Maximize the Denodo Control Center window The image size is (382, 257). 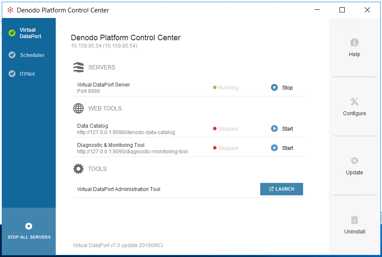pos(342,10)
